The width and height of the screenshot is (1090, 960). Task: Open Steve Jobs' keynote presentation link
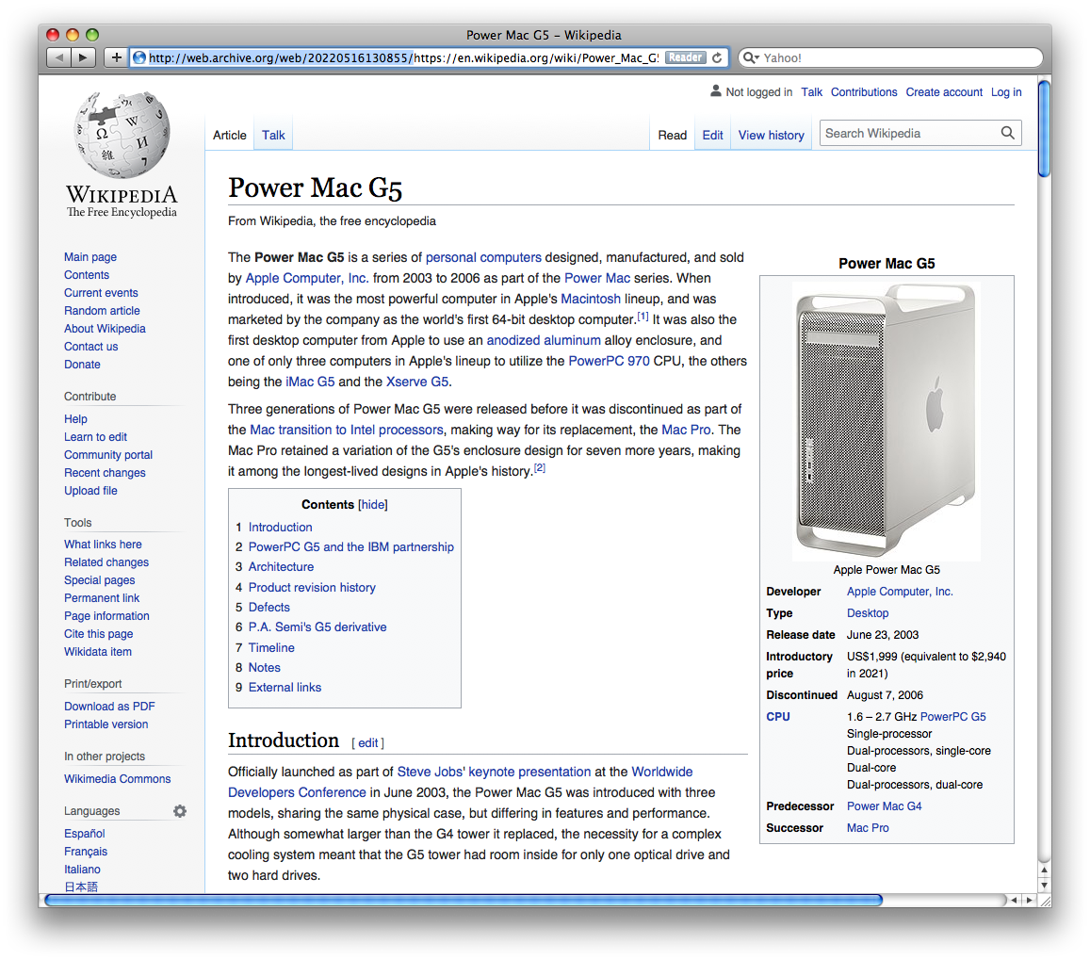tap(494, 772)
